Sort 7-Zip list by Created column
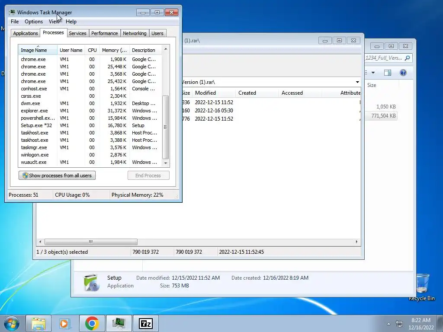Image resolution: width=443 pixels, height=332 pixels. click(x=257, y=93)
